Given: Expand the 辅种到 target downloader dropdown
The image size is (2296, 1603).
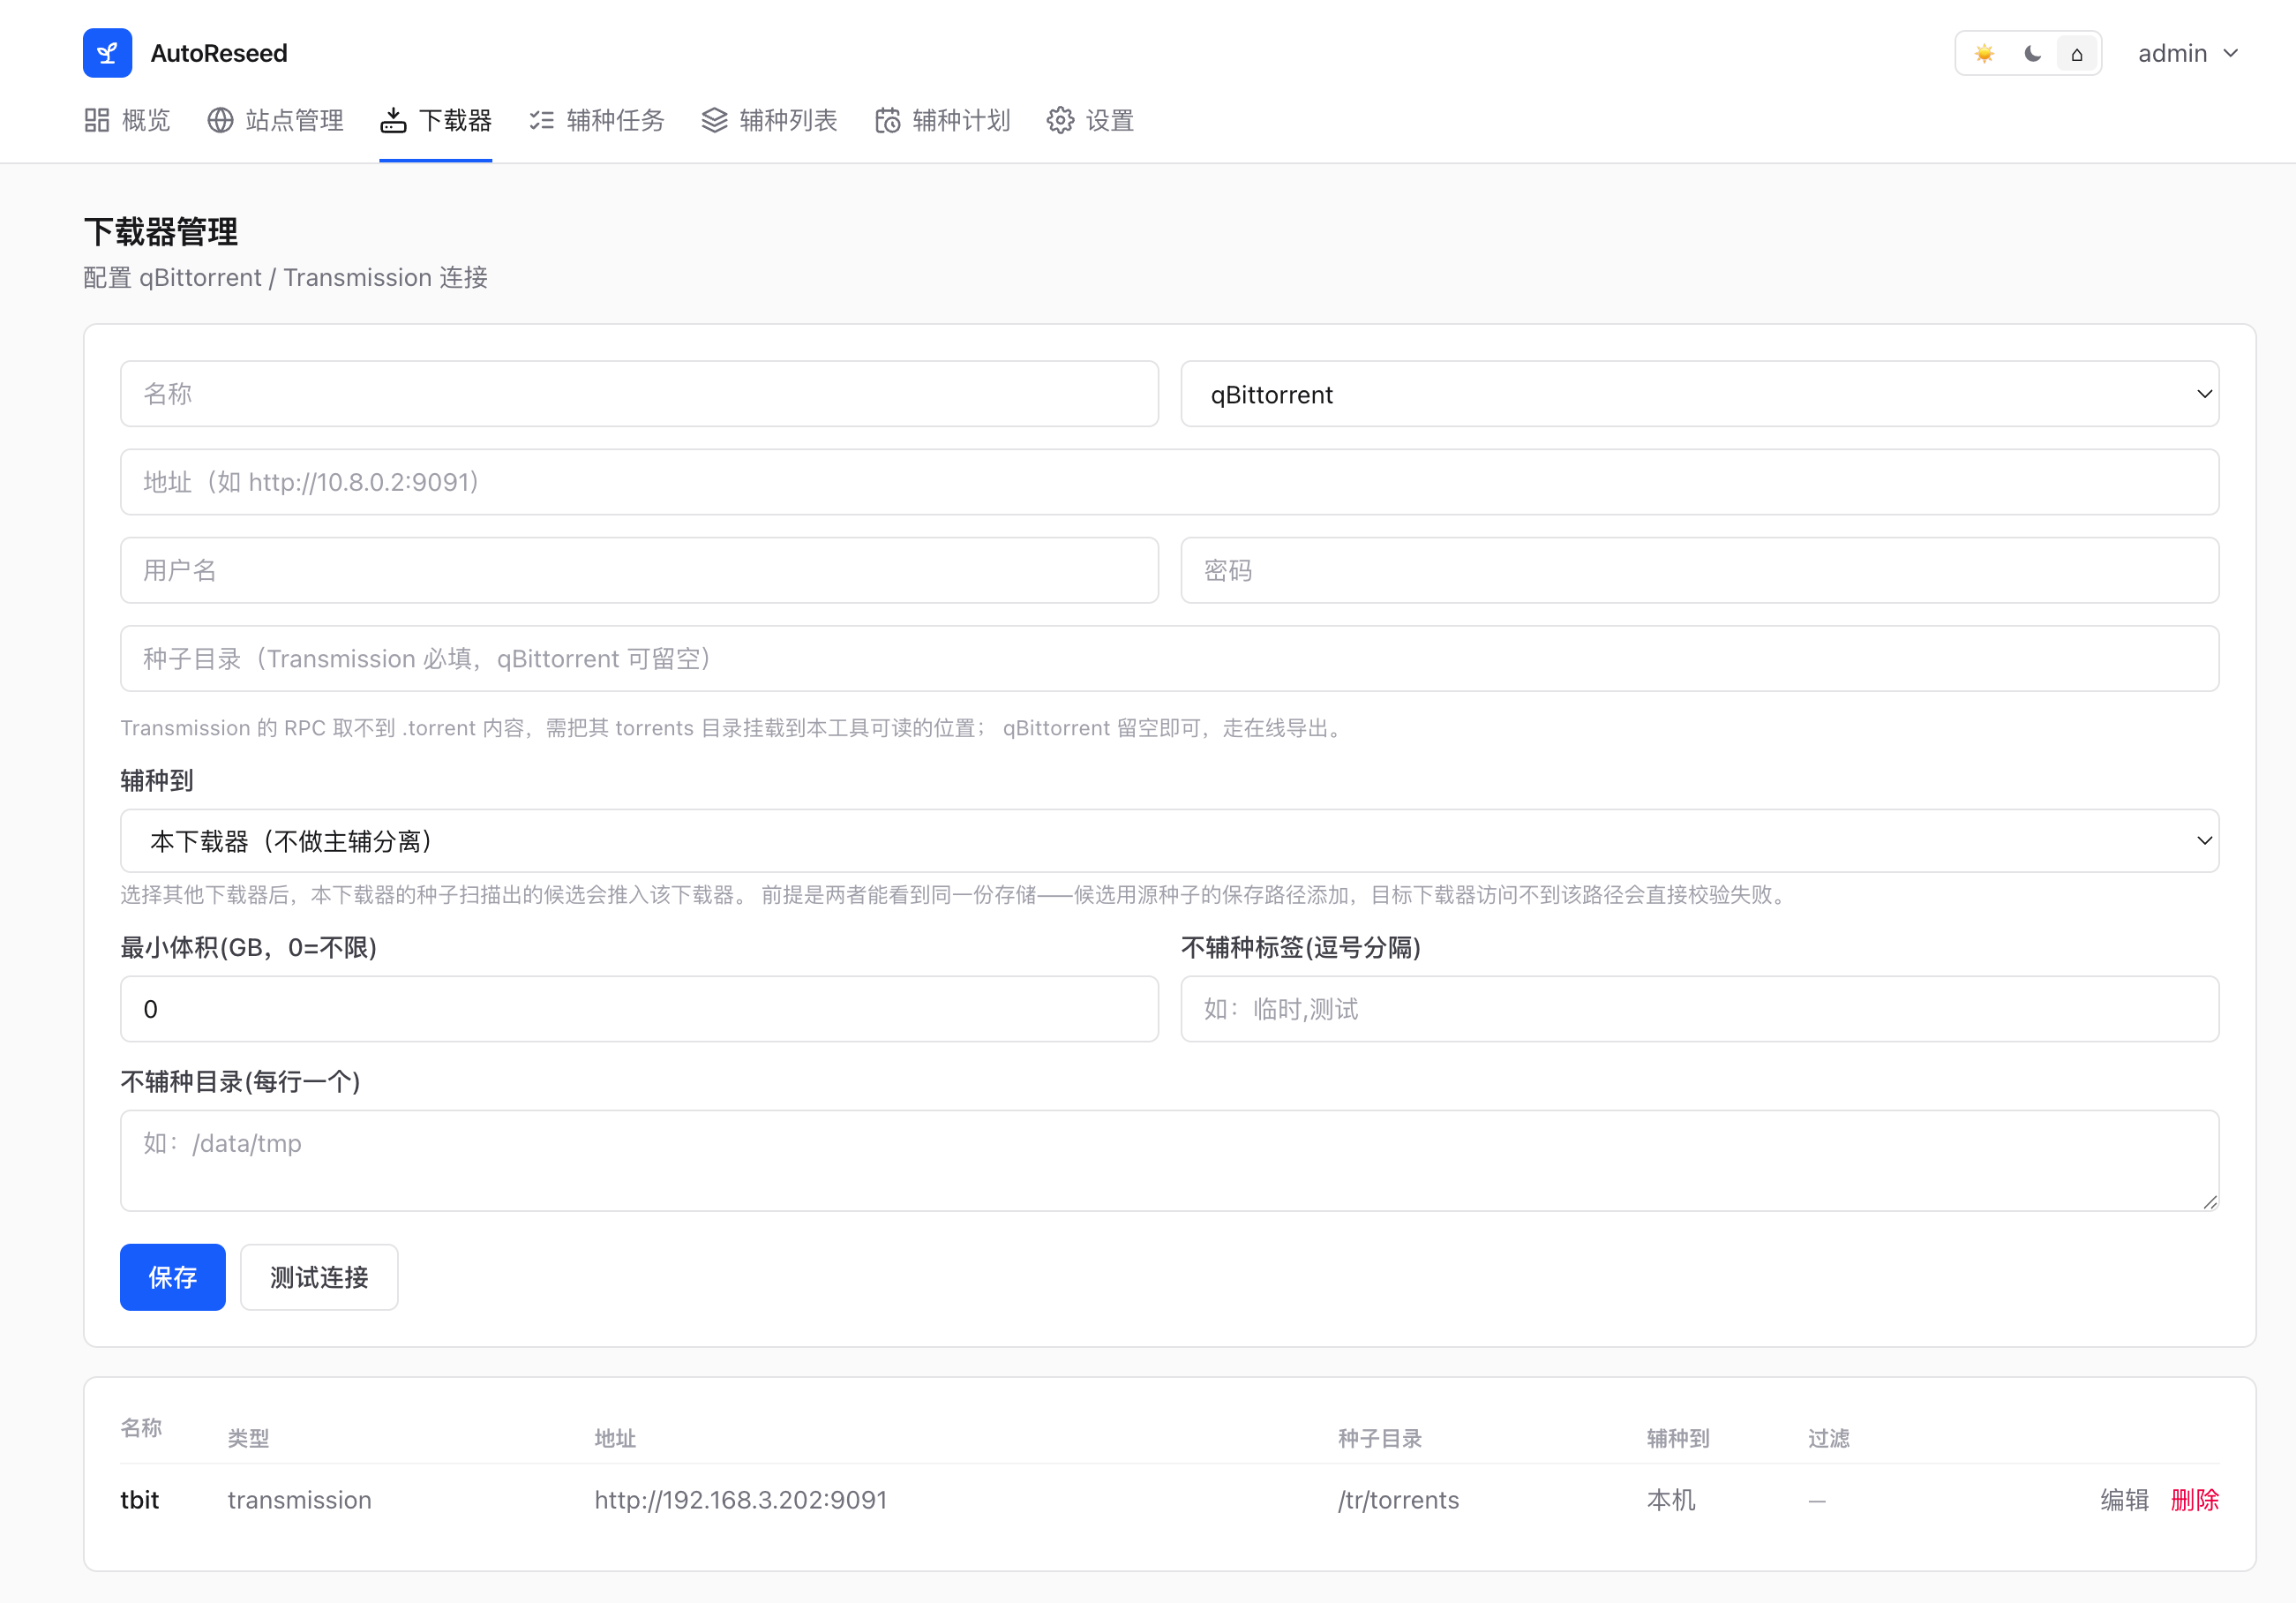Looking at the screenshot, I should [x=1170, y=840].
